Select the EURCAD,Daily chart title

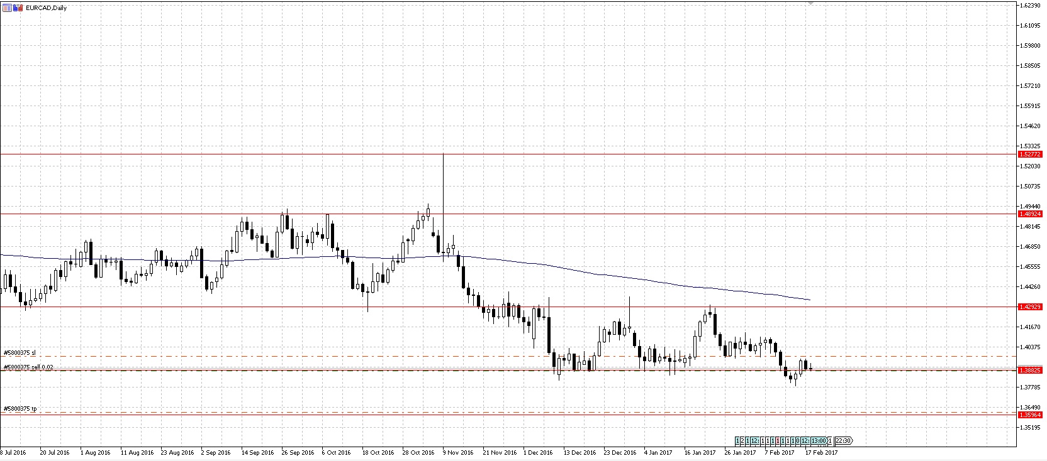pyautogui.click(x=46, y=8)
